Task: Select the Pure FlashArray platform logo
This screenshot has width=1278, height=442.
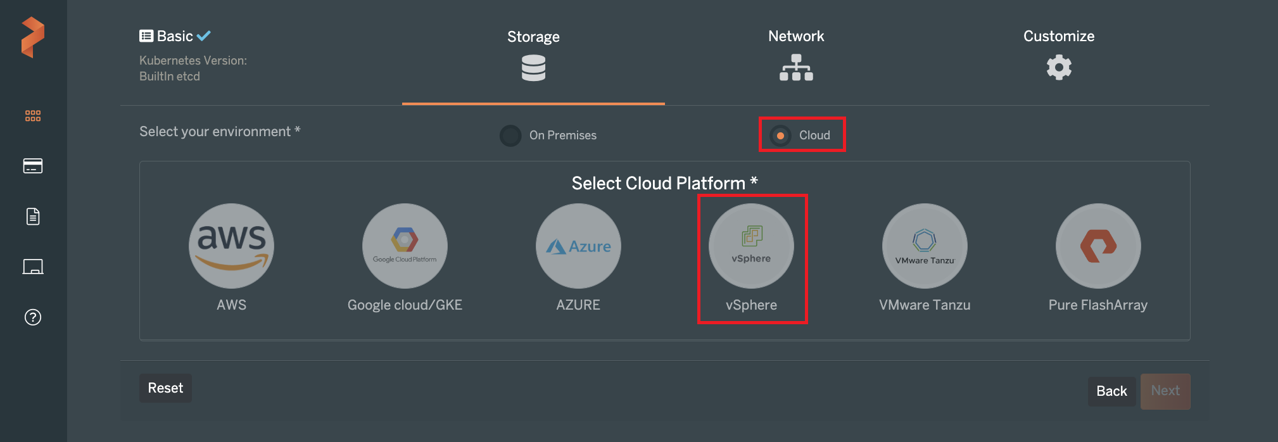Action: coord(1098,246)
